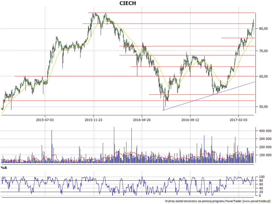Viewport: 272px width, 204px height.
Task: Select the 80 level on %R axis
Action: (x=261, y=181)
